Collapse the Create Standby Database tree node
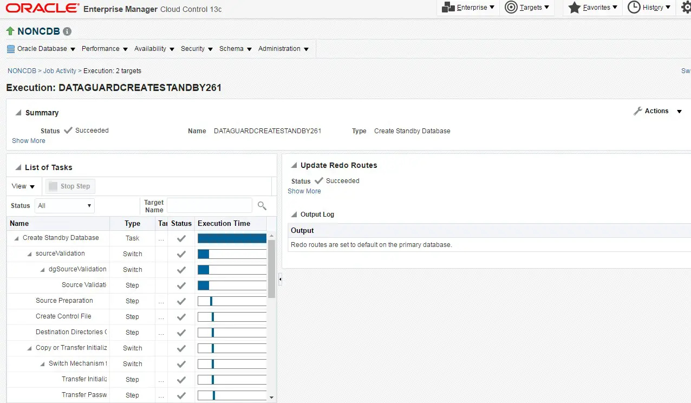 (17, 238)
